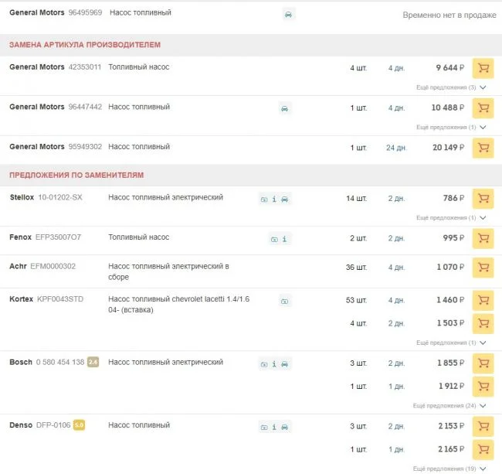502x474 pixels.
Task: Open car applicability icon for Stellox pump
Action: click(284, 199)
